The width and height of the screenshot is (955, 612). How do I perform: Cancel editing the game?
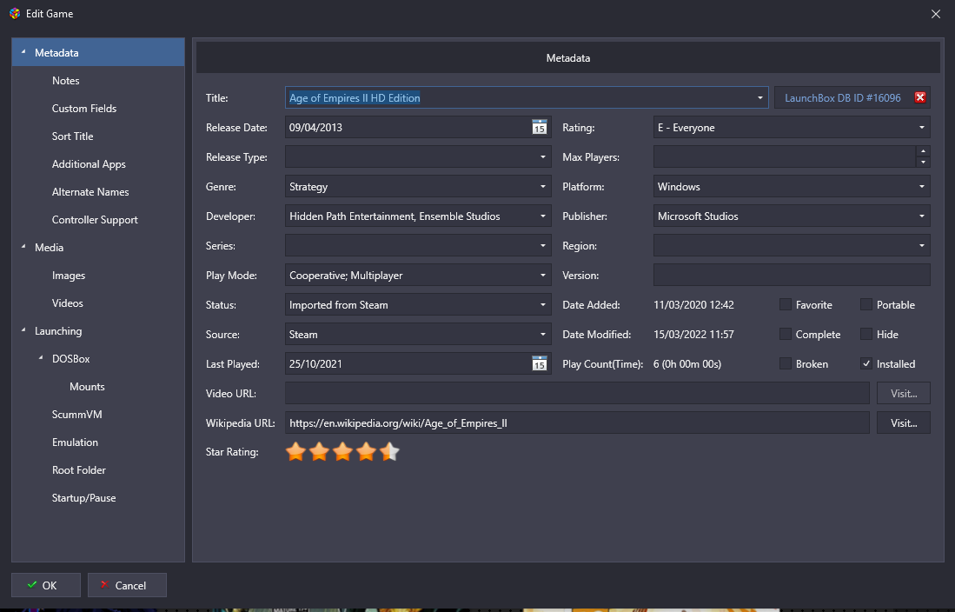[127, 585]
